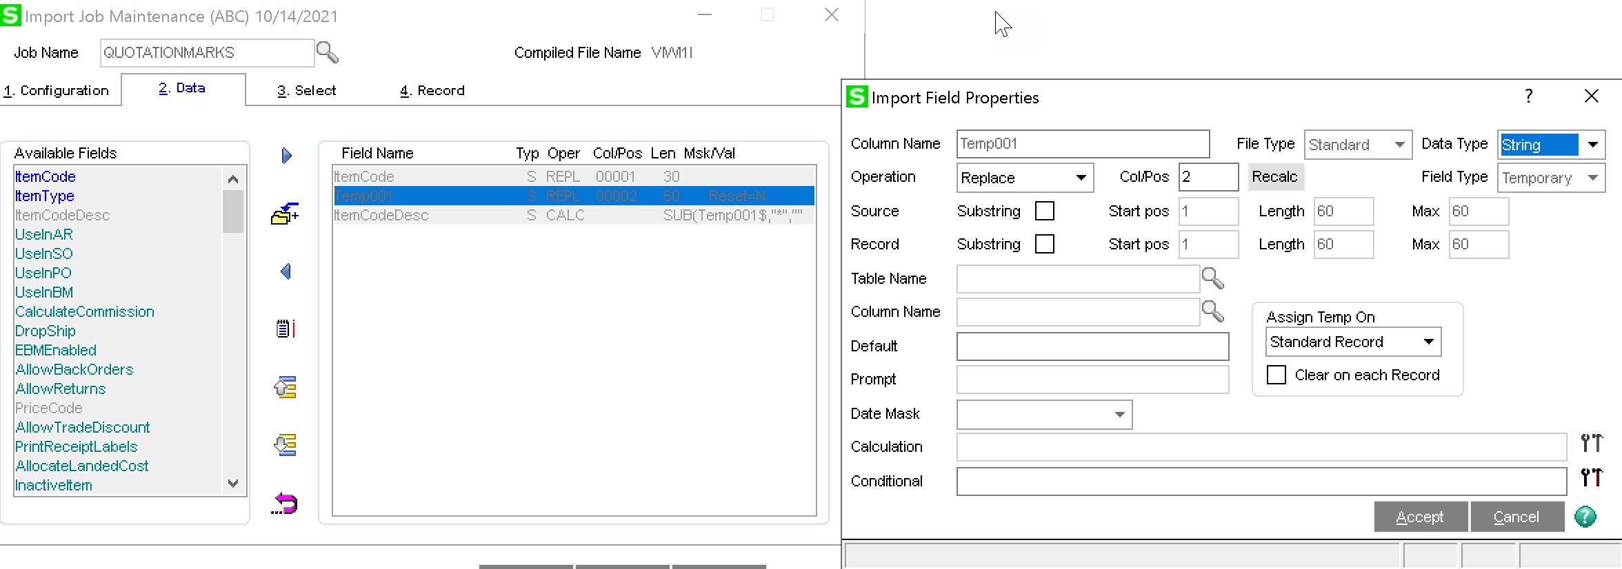This screenshot has width=1622, height=569.
Task: Switch to the 3. Select tab
Action: 307,90
